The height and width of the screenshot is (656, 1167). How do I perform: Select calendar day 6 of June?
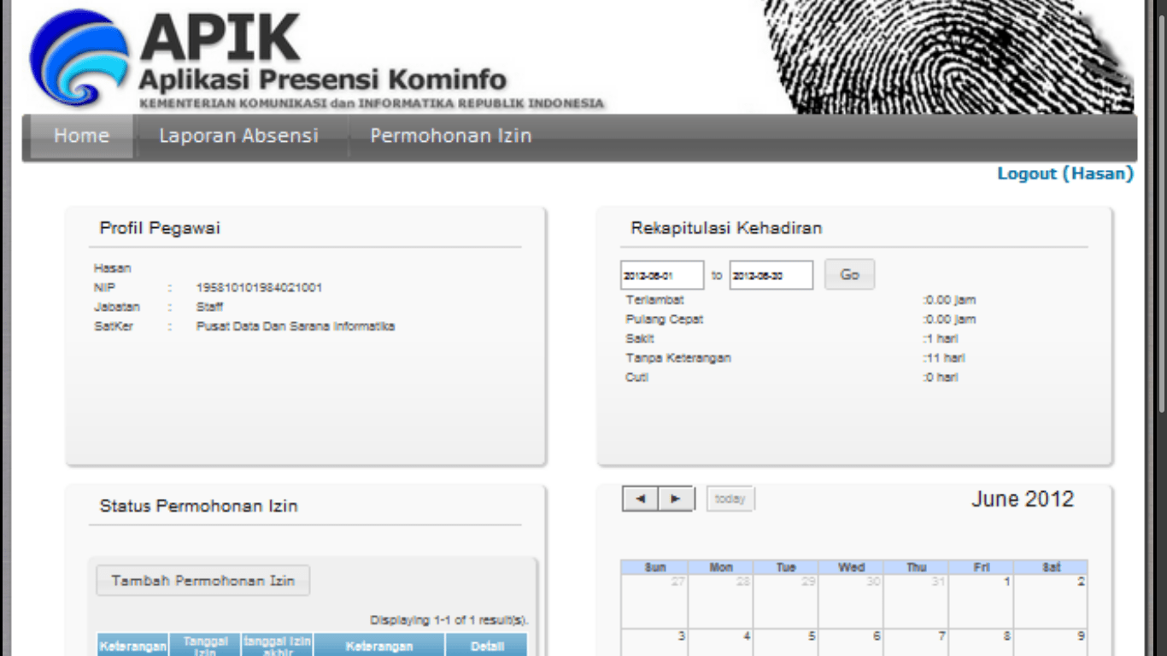pos(851,642)
